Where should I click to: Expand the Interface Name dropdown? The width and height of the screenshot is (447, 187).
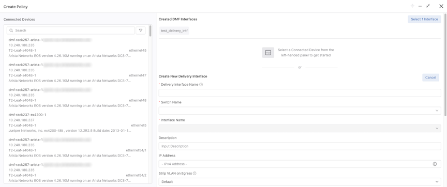click(300, 128)
